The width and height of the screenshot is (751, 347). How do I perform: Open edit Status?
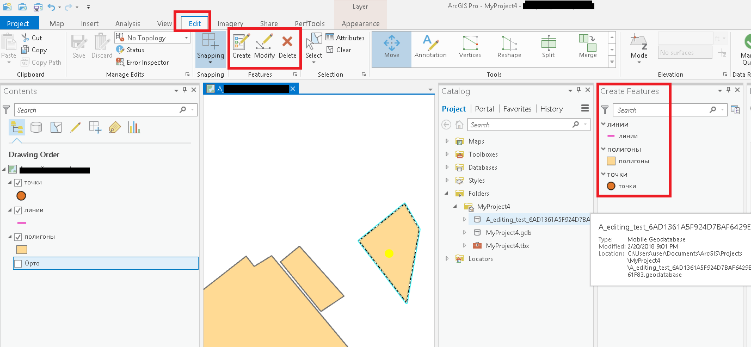click(130, 50)
